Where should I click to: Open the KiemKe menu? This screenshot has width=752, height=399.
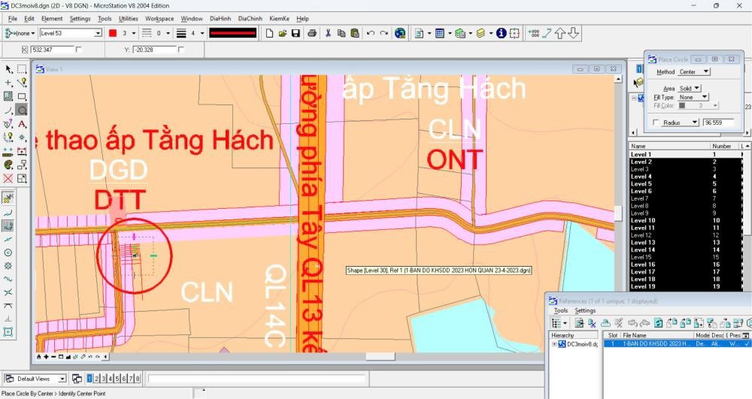[x=279, y=18]
